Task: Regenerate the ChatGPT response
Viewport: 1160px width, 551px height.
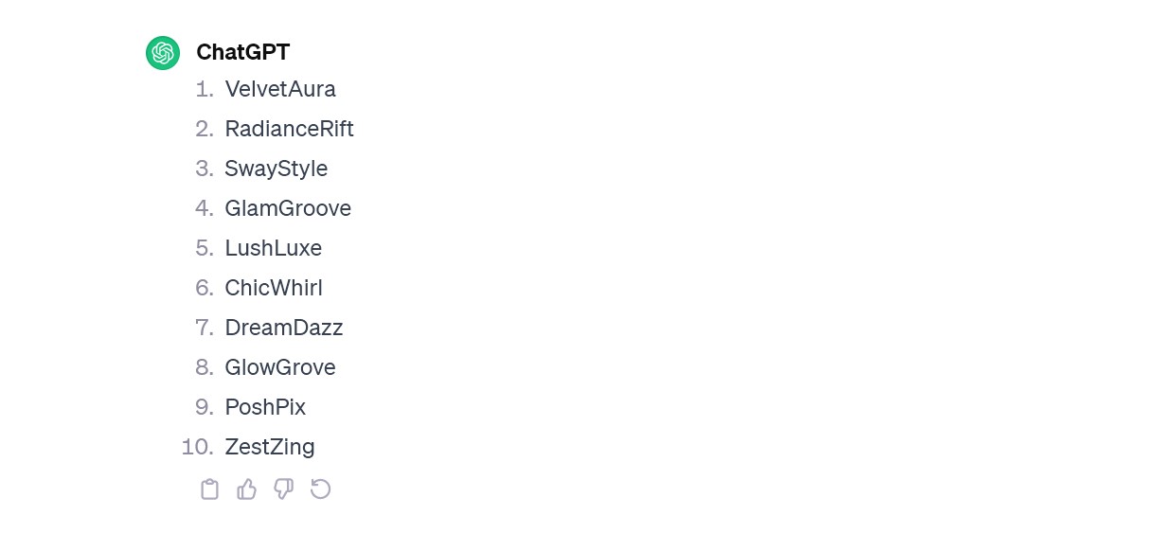Action: [321, 489]
